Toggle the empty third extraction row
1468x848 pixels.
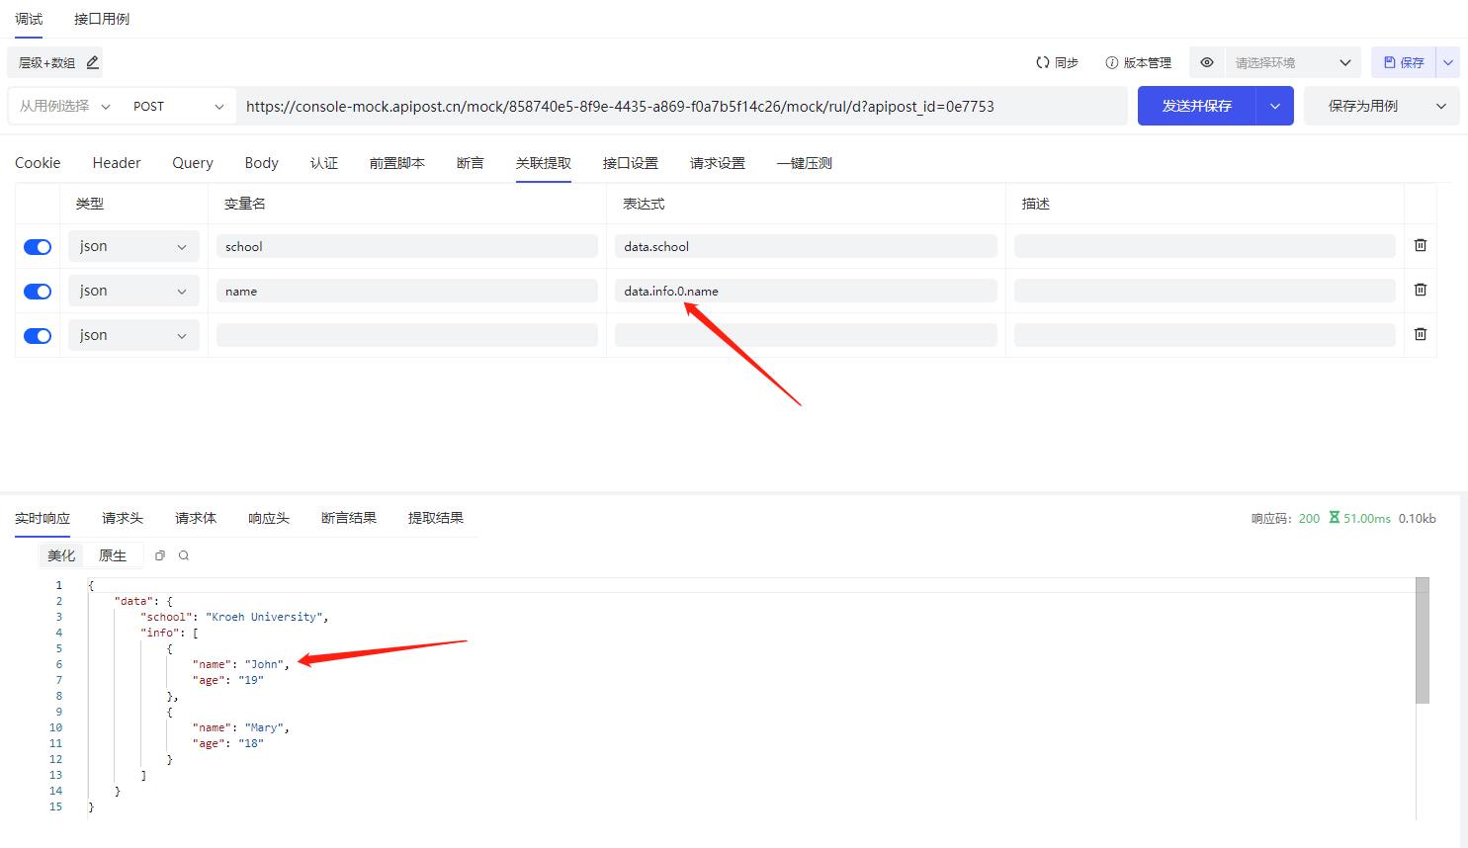(38, 336)
